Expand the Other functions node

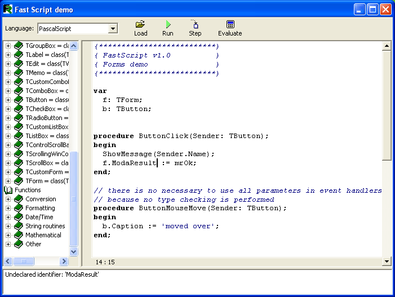[8, 245]
